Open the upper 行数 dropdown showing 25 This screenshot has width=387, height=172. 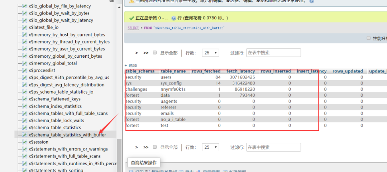pos(210,53)
